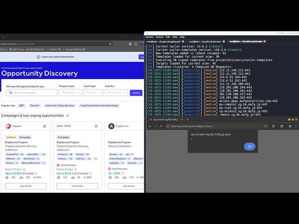Screen dimensions: 299x224
Task: Open info icon next to Ends in 31 days
Action: [24, 169]
